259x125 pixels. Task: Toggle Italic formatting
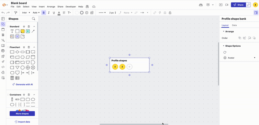[49, 13]
